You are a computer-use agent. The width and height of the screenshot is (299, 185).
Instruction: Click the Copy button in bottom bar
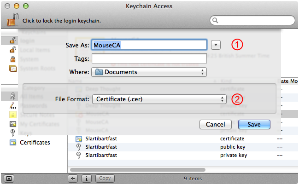[x=105, y=179]
